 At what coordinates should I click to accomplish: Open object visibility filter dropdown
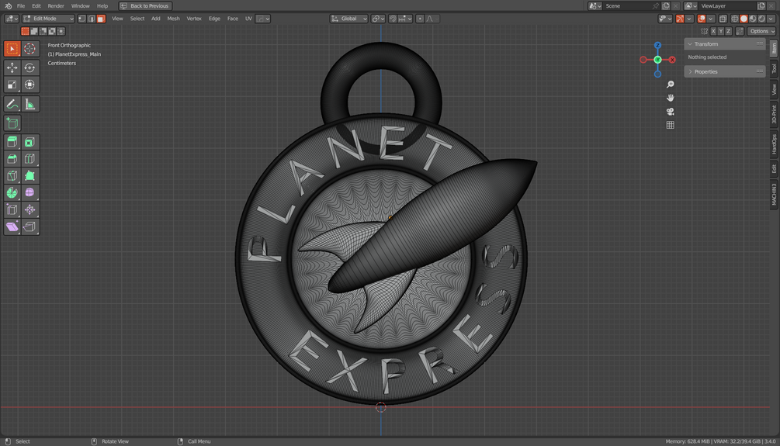[665, 19]
